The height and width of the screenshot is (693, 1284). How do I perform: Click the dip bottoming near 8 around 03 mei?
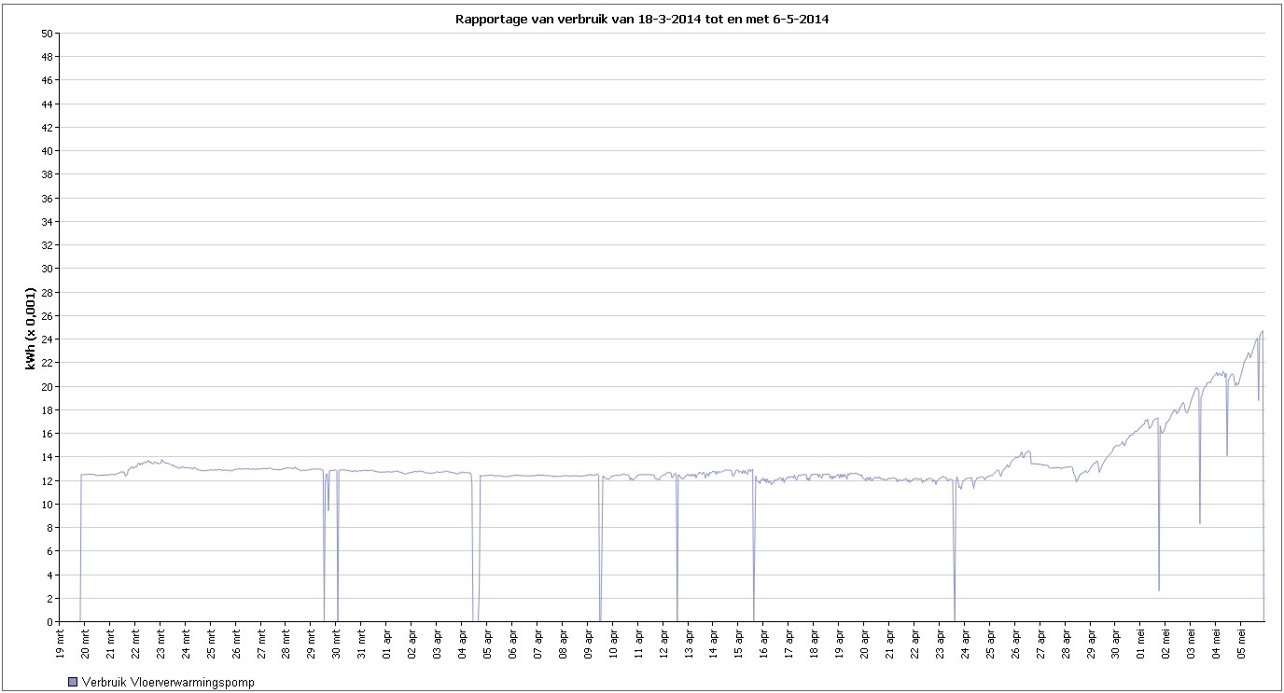pos(1200,523)
